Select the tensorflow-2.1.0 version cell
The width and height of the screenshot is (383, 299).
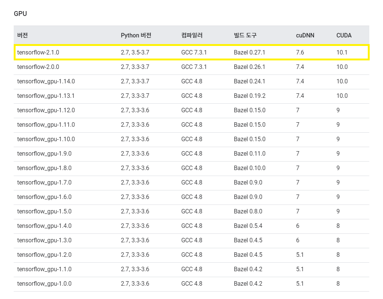click(38, 52)
